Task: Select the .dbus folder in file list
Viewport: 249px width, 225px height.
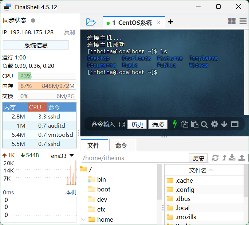Action: point(204,199)
